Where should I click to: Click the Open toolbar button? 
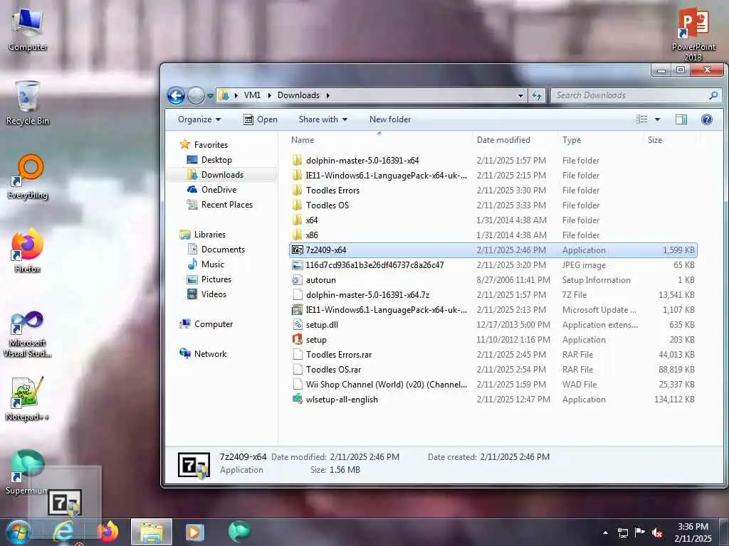(x=261, y=119)
